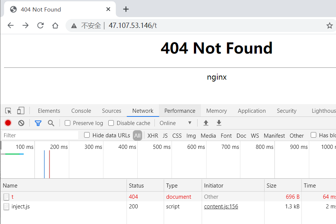Click the 1.3 kB size value
Screen dimensions: 336x224
(x=292, y=207)
